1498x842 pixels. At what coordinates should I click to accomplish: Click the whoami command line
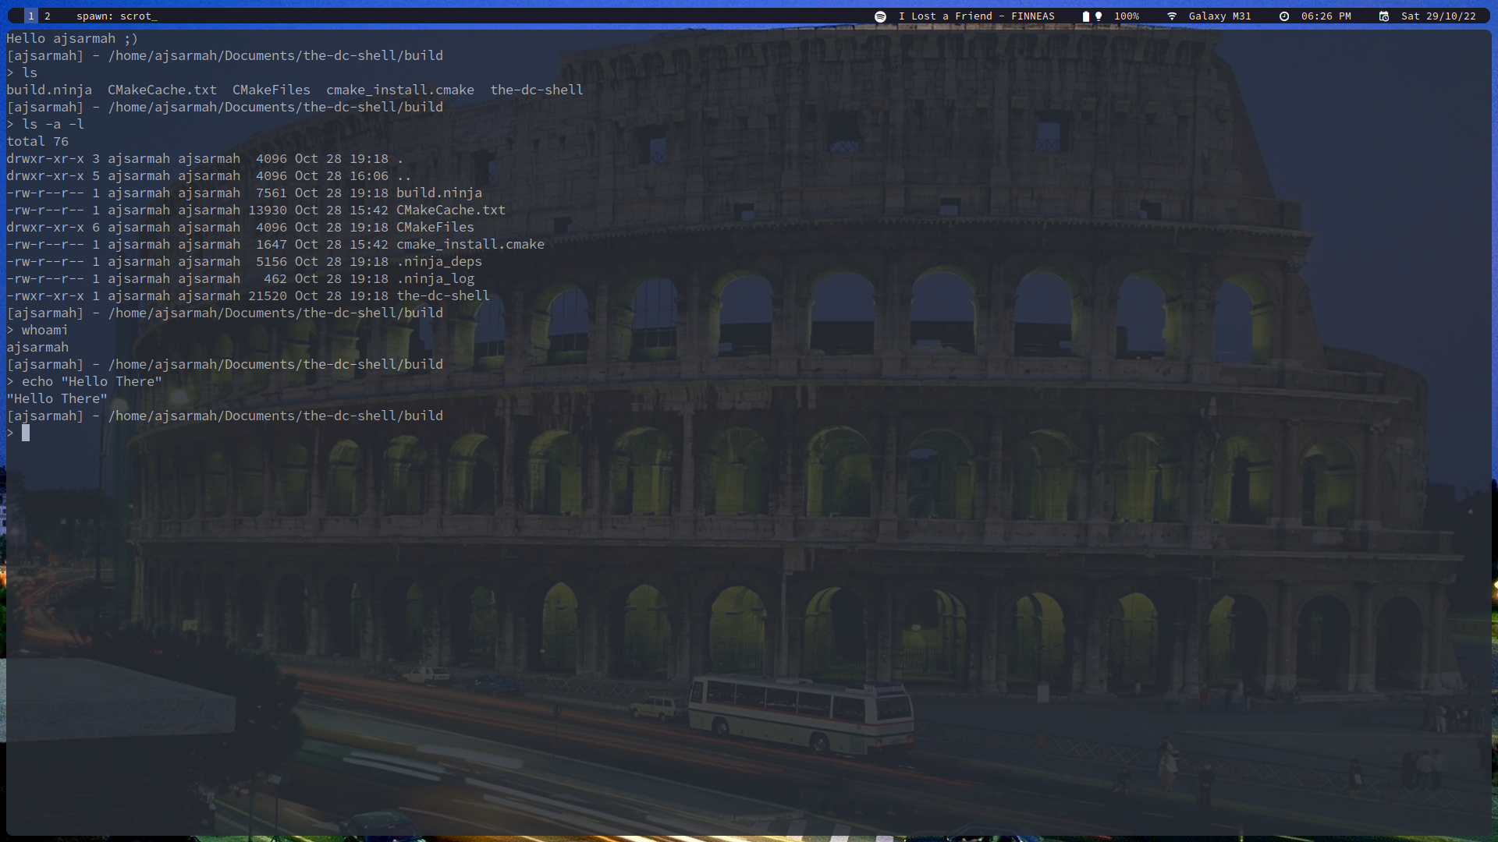pos(37,330)
